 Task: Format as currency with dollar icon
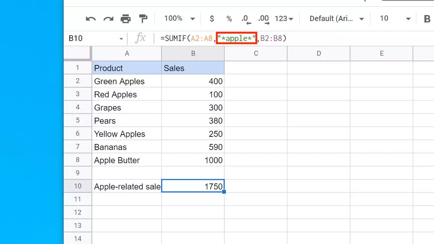click(x=212, y=18)
